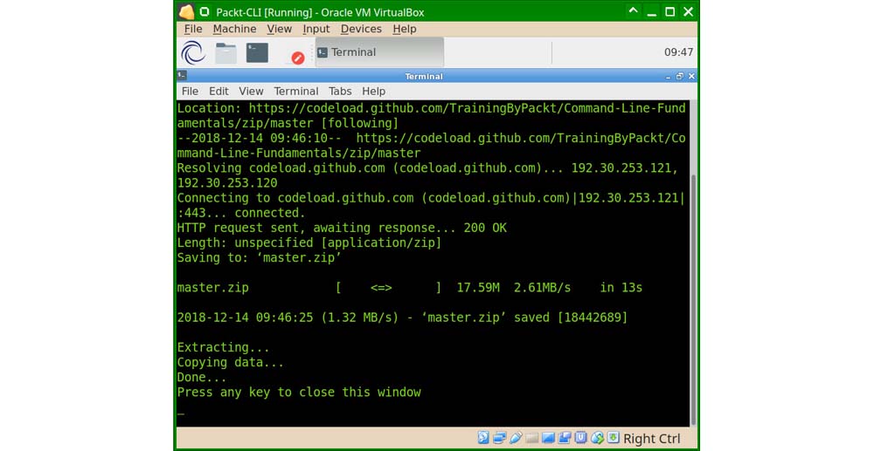Open the Terminal window Edit menu
874x451 pixels.
click(x=218, y=92)
